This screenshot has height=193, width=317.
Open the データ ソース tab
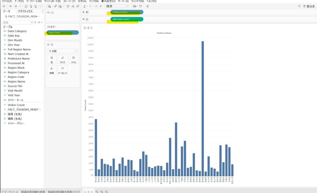[x=10, y=191]
